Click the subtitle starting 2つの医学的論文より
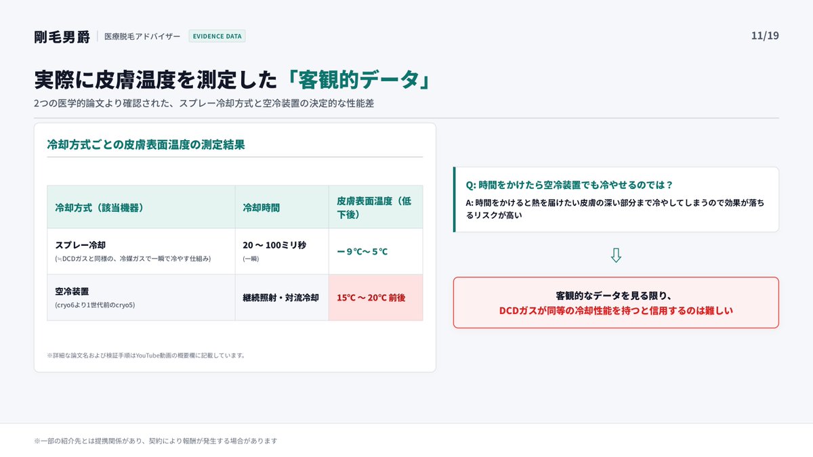813x457 pixels. (204, 104)
